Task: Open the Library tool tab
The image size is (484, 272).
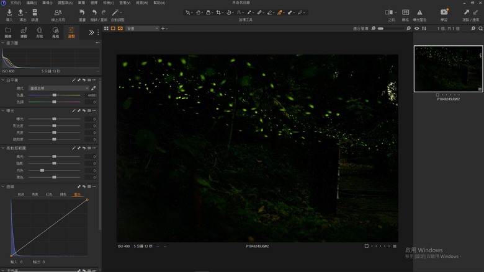Action: click(7, 32)
